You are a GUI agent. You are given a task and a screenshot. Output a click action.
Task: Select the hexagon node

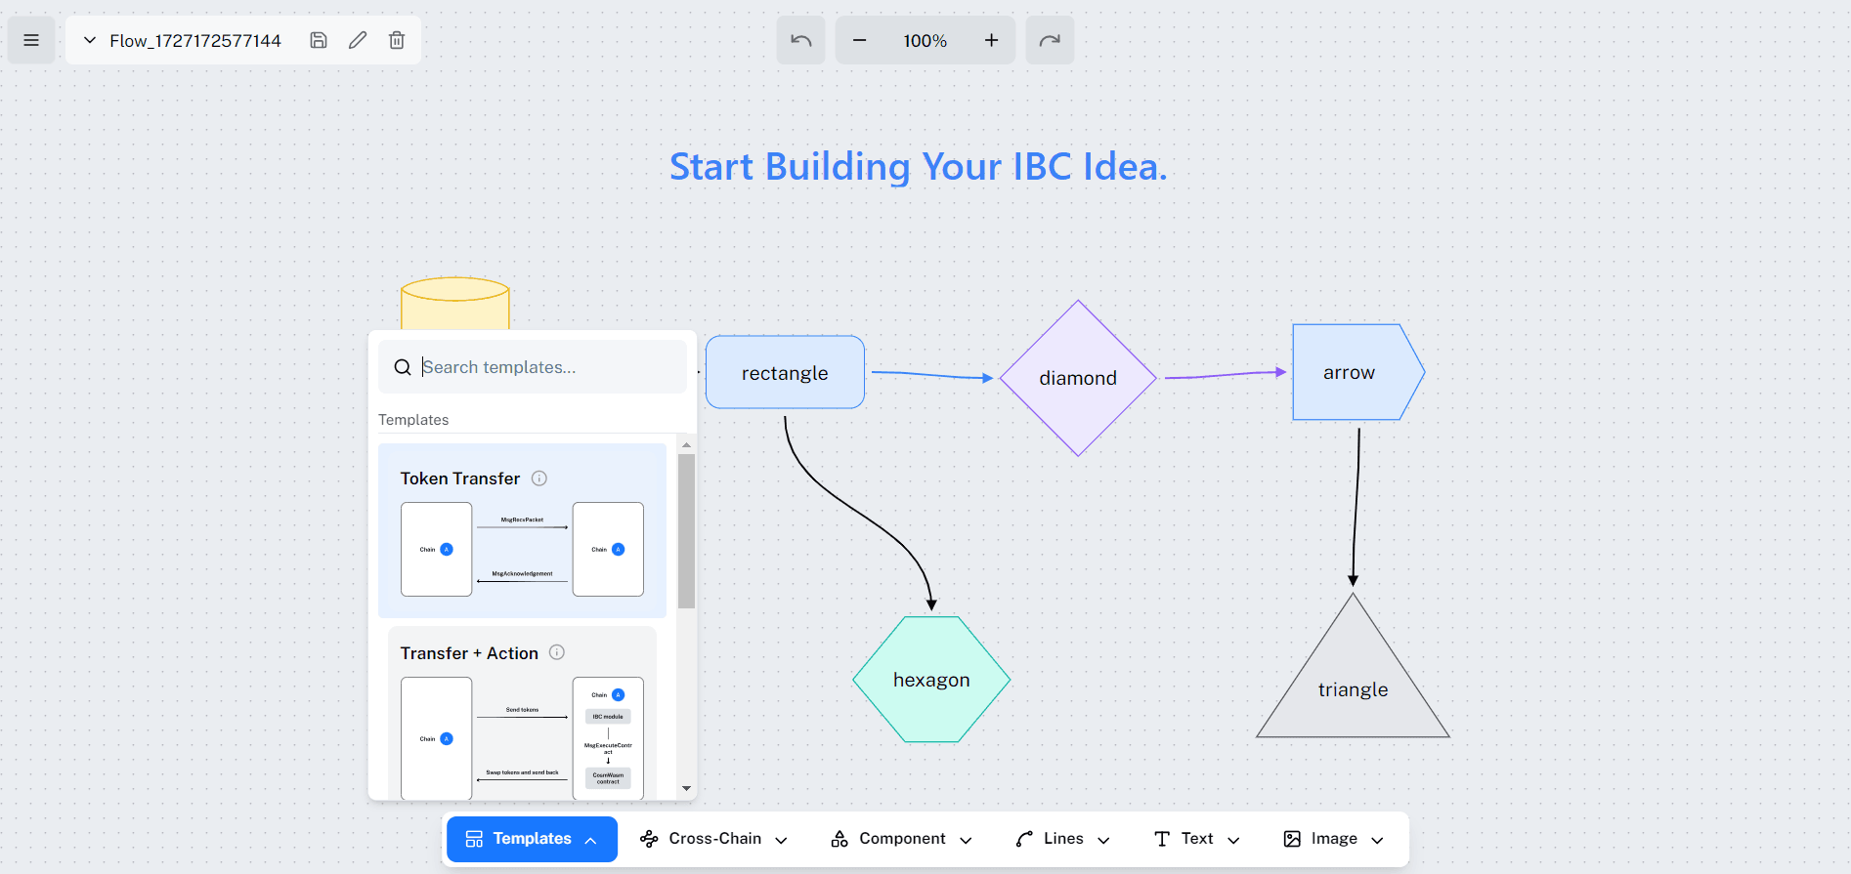coord(931,680)
